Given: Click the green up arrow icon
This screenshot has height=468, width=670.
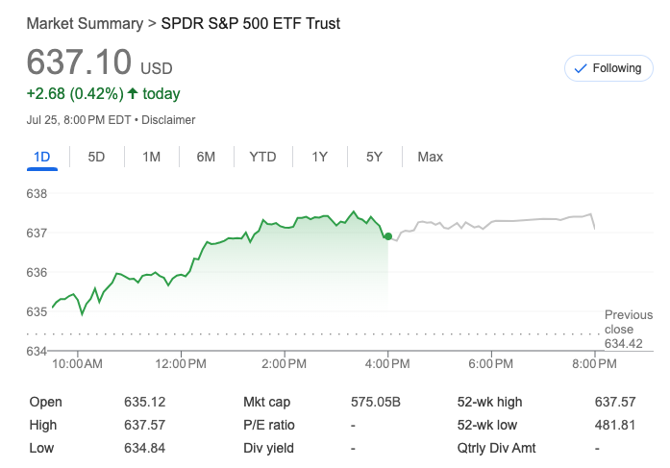Looking at the screenshot, I should (x=135, y=94).
